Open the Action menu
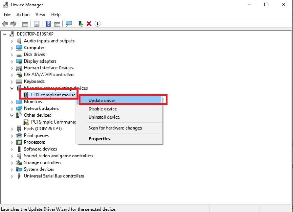The width and height of the screenshot is (293, 212). pos(23,14)
